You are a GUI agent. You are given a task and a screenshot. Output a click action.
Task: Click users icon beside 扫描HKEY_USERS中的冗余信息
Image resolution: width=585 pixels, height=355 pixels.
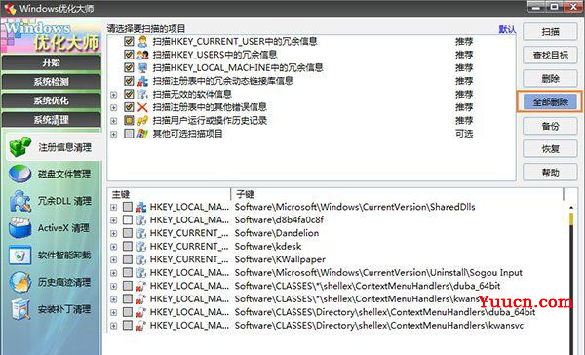pos(142,55)
